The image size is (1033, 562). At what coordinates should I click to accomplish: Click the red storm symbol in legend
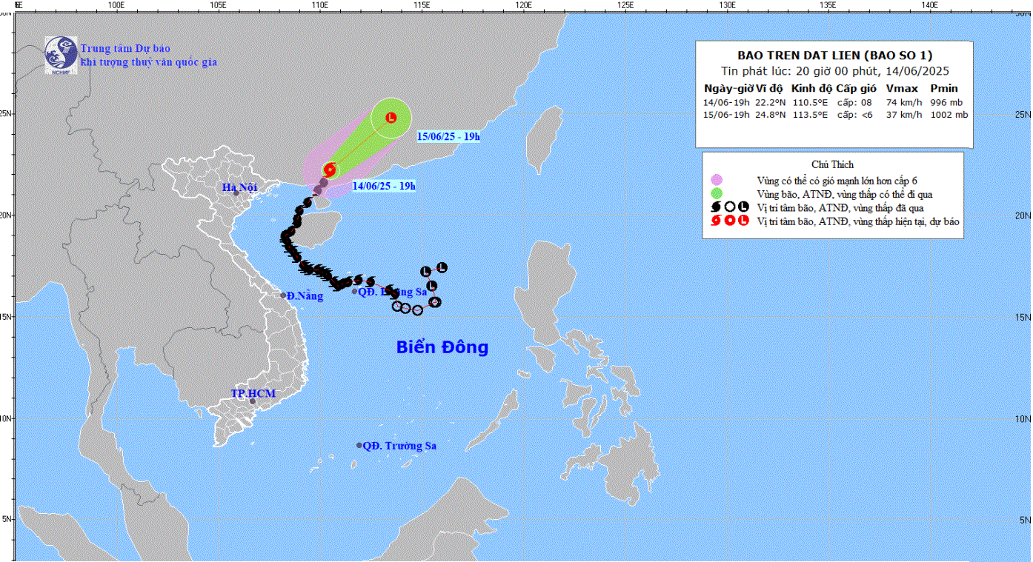click(716, 221)
